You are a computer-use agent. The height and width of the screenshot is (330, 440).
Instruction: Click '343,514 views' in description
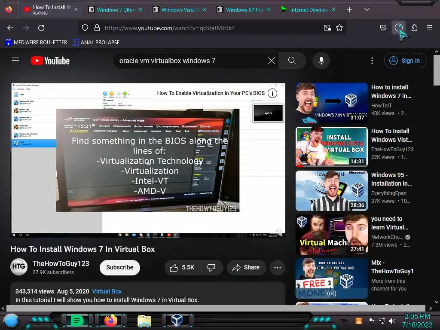click(x=34, y=291)
